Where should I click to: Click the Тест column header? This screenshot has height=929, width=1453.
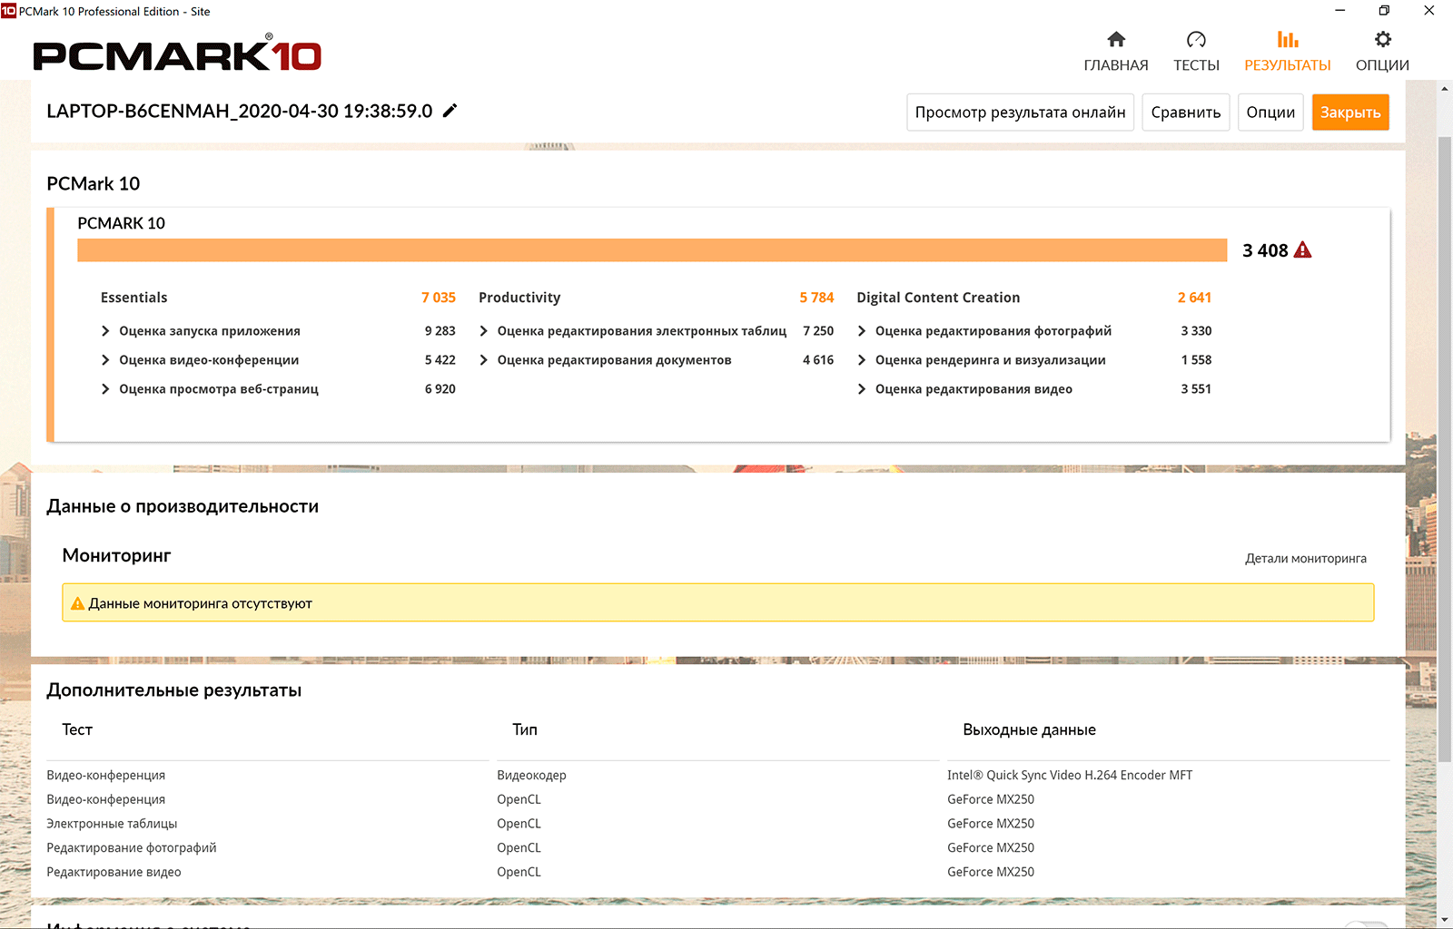pyautogui.click(x=77, y=729)
